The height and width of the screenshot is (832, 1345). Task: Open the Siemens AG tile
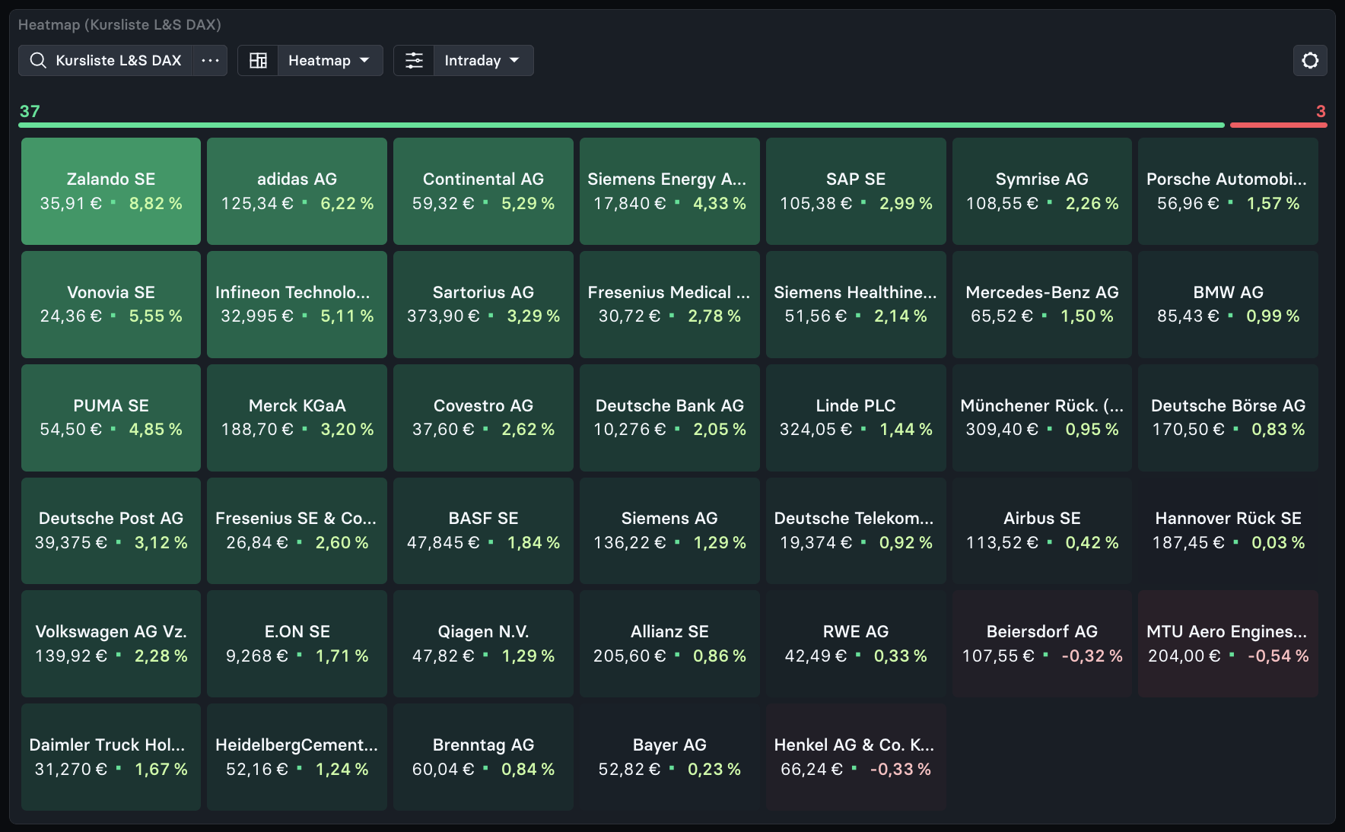pyautogui.click(x=669, y=530)
